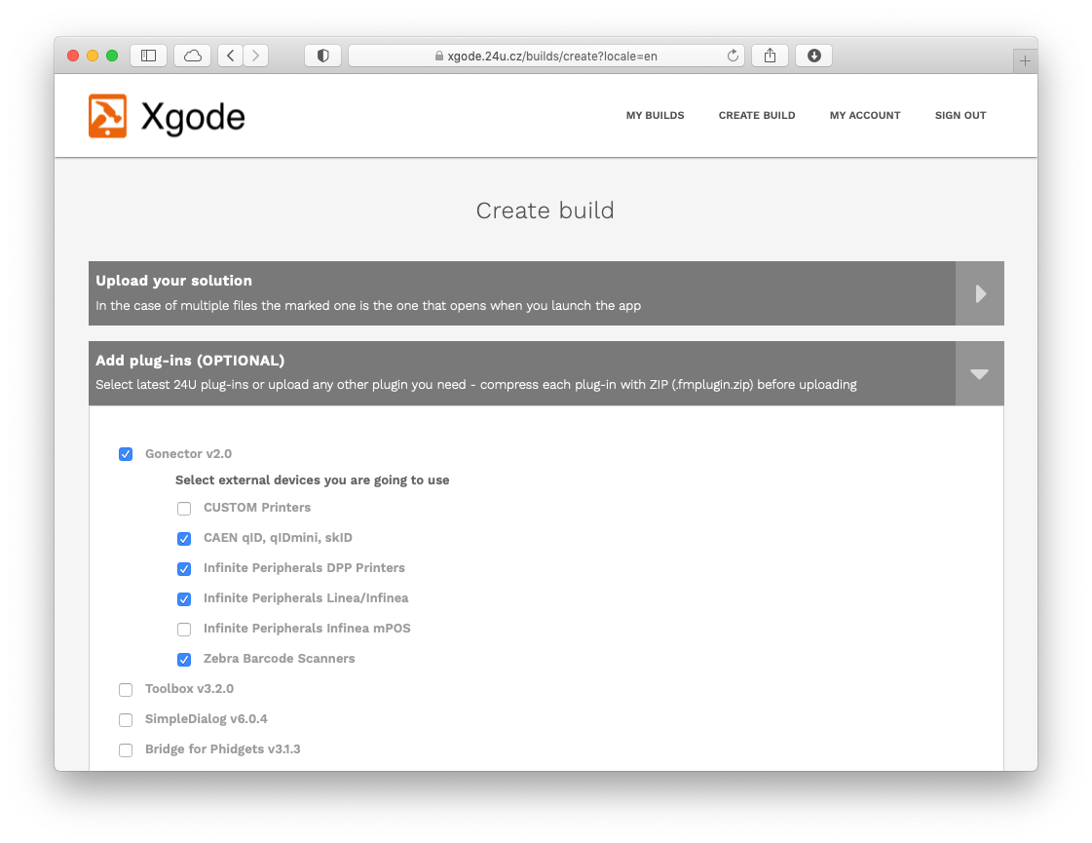Reload the page with the refresh icon

point(733,56)
